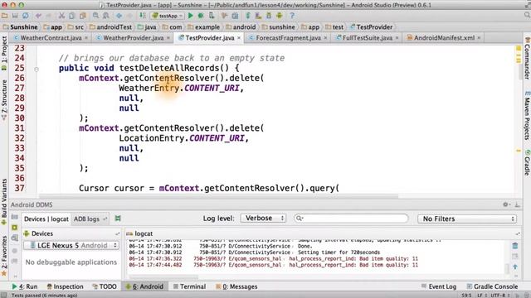The height and width of the screenshot is (298, 531).
Task: Toggle the Build Variants side panel
Action: pyautogui.click(x=4, y=202)
